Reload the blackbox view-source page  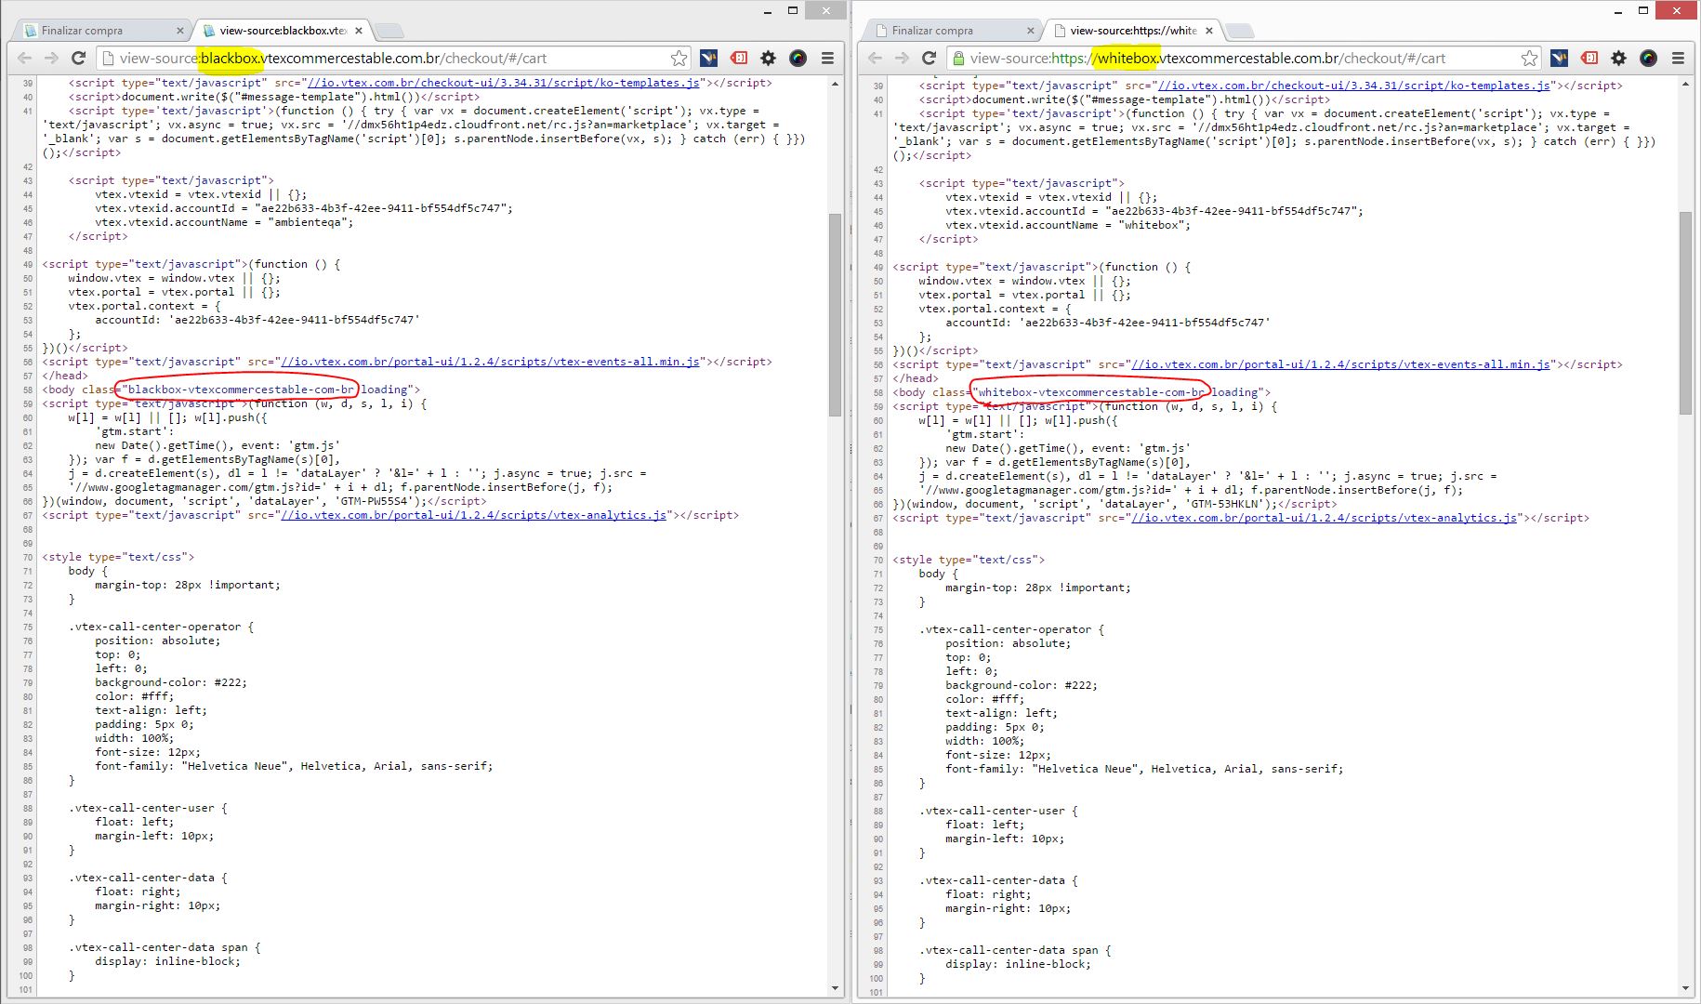tap(78, 58)
